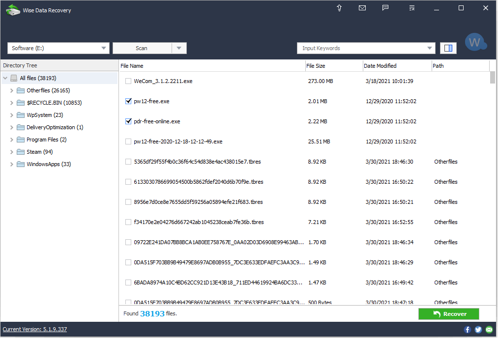The height and width of the screenshot is (338, 498).
Task: Open the Facebook share icon
Action: pos(467,330)
